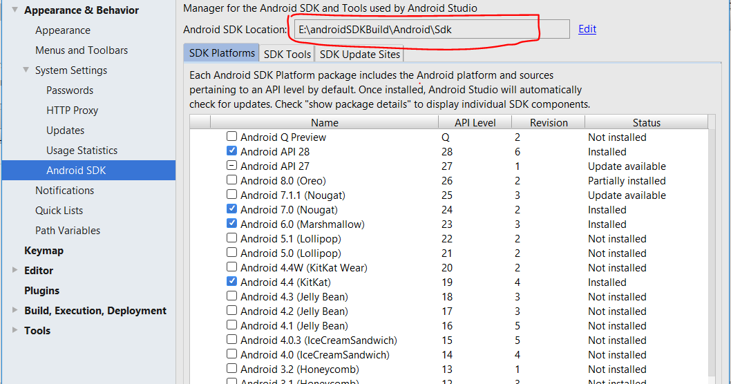The height and width of the screenshot is (384, 731).
Task: Open Path Variables settings
Action: click(68, 231)
